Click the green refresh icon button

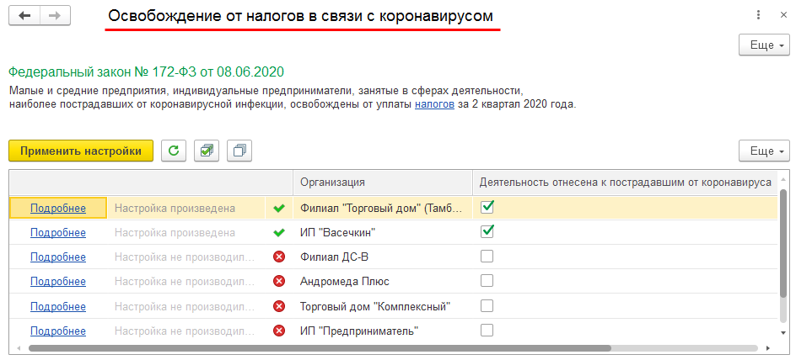pos(174,151)
